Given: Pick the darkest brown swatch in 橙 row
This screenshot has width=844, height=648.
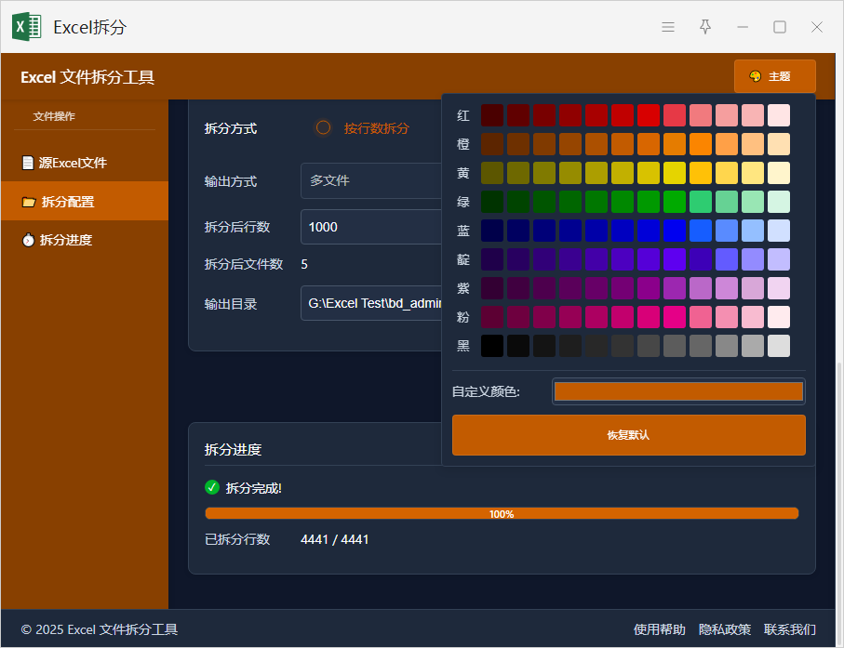Looking at the screenshot, I should point(492,144).
